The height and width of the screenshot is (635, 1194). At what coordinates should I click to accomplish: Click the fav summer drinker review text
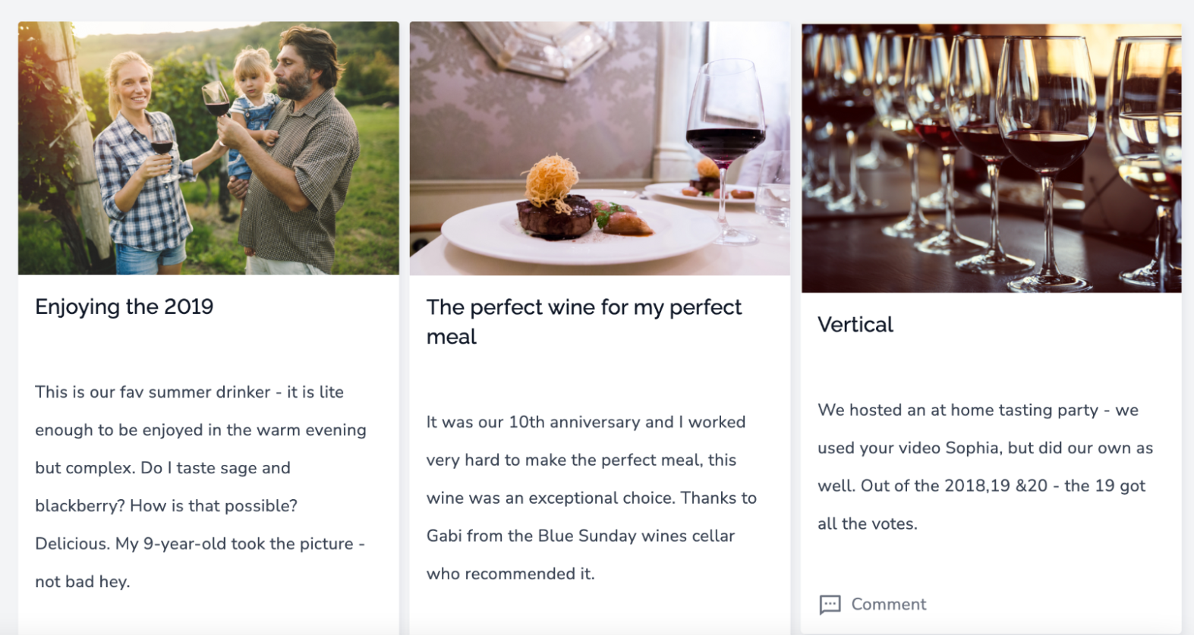pos(200,486)
